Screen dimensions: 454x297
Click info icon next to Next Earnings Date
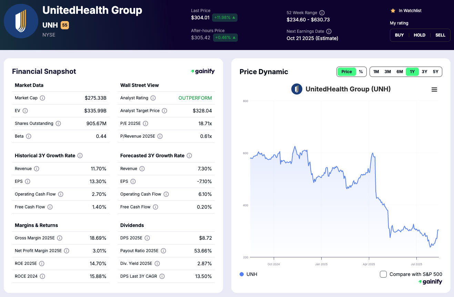pyautogui.click(x=329, y=31)
